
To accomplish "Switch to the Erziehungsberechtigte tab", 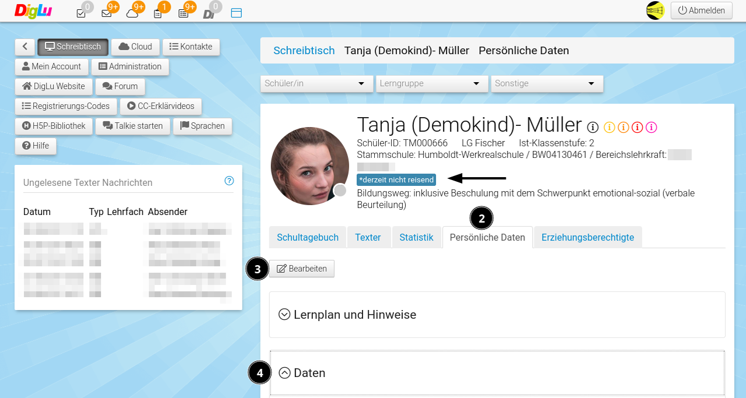I will [x=587, y=237].
